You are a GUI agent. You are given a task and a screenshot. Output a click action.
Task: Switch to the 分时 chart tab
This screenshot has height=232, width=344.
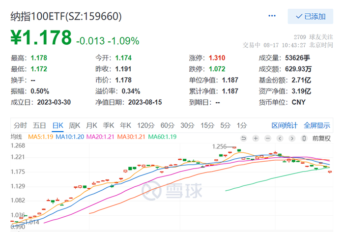(20, 125)
